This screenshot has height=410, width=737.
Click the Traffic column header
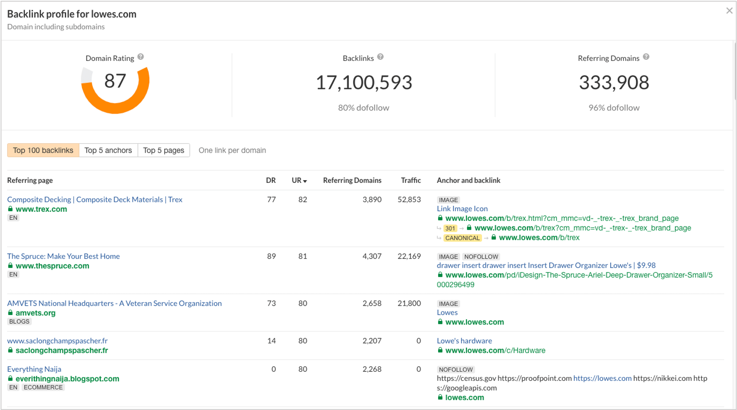[x=411, y=180]
